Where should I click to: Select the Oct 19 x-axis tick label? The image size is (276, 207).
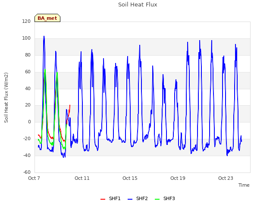(x=178, y=178)
